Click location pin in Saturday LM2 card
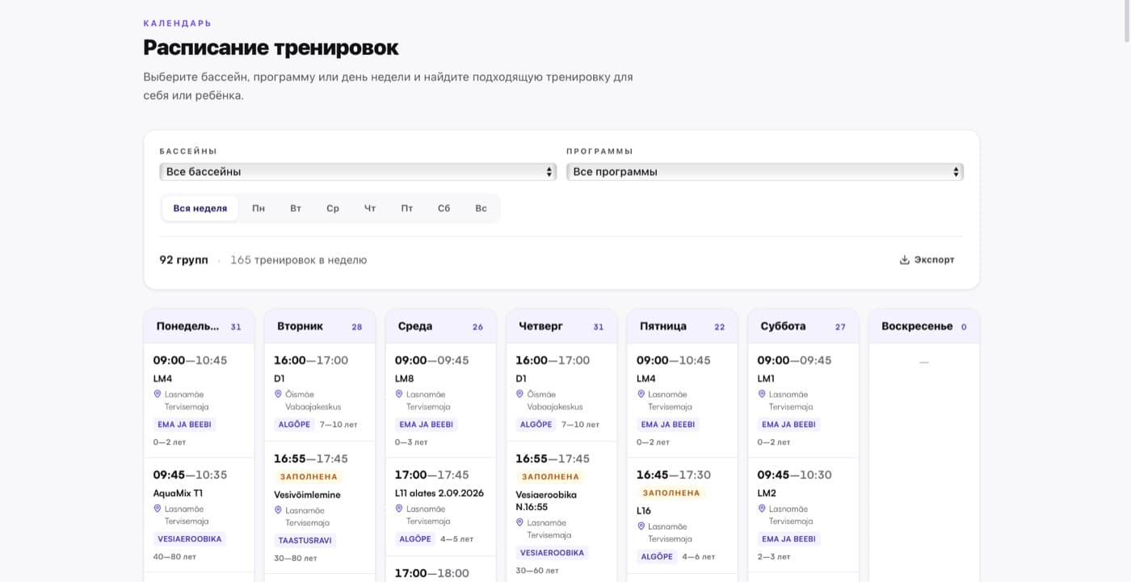 coord(762,509)
